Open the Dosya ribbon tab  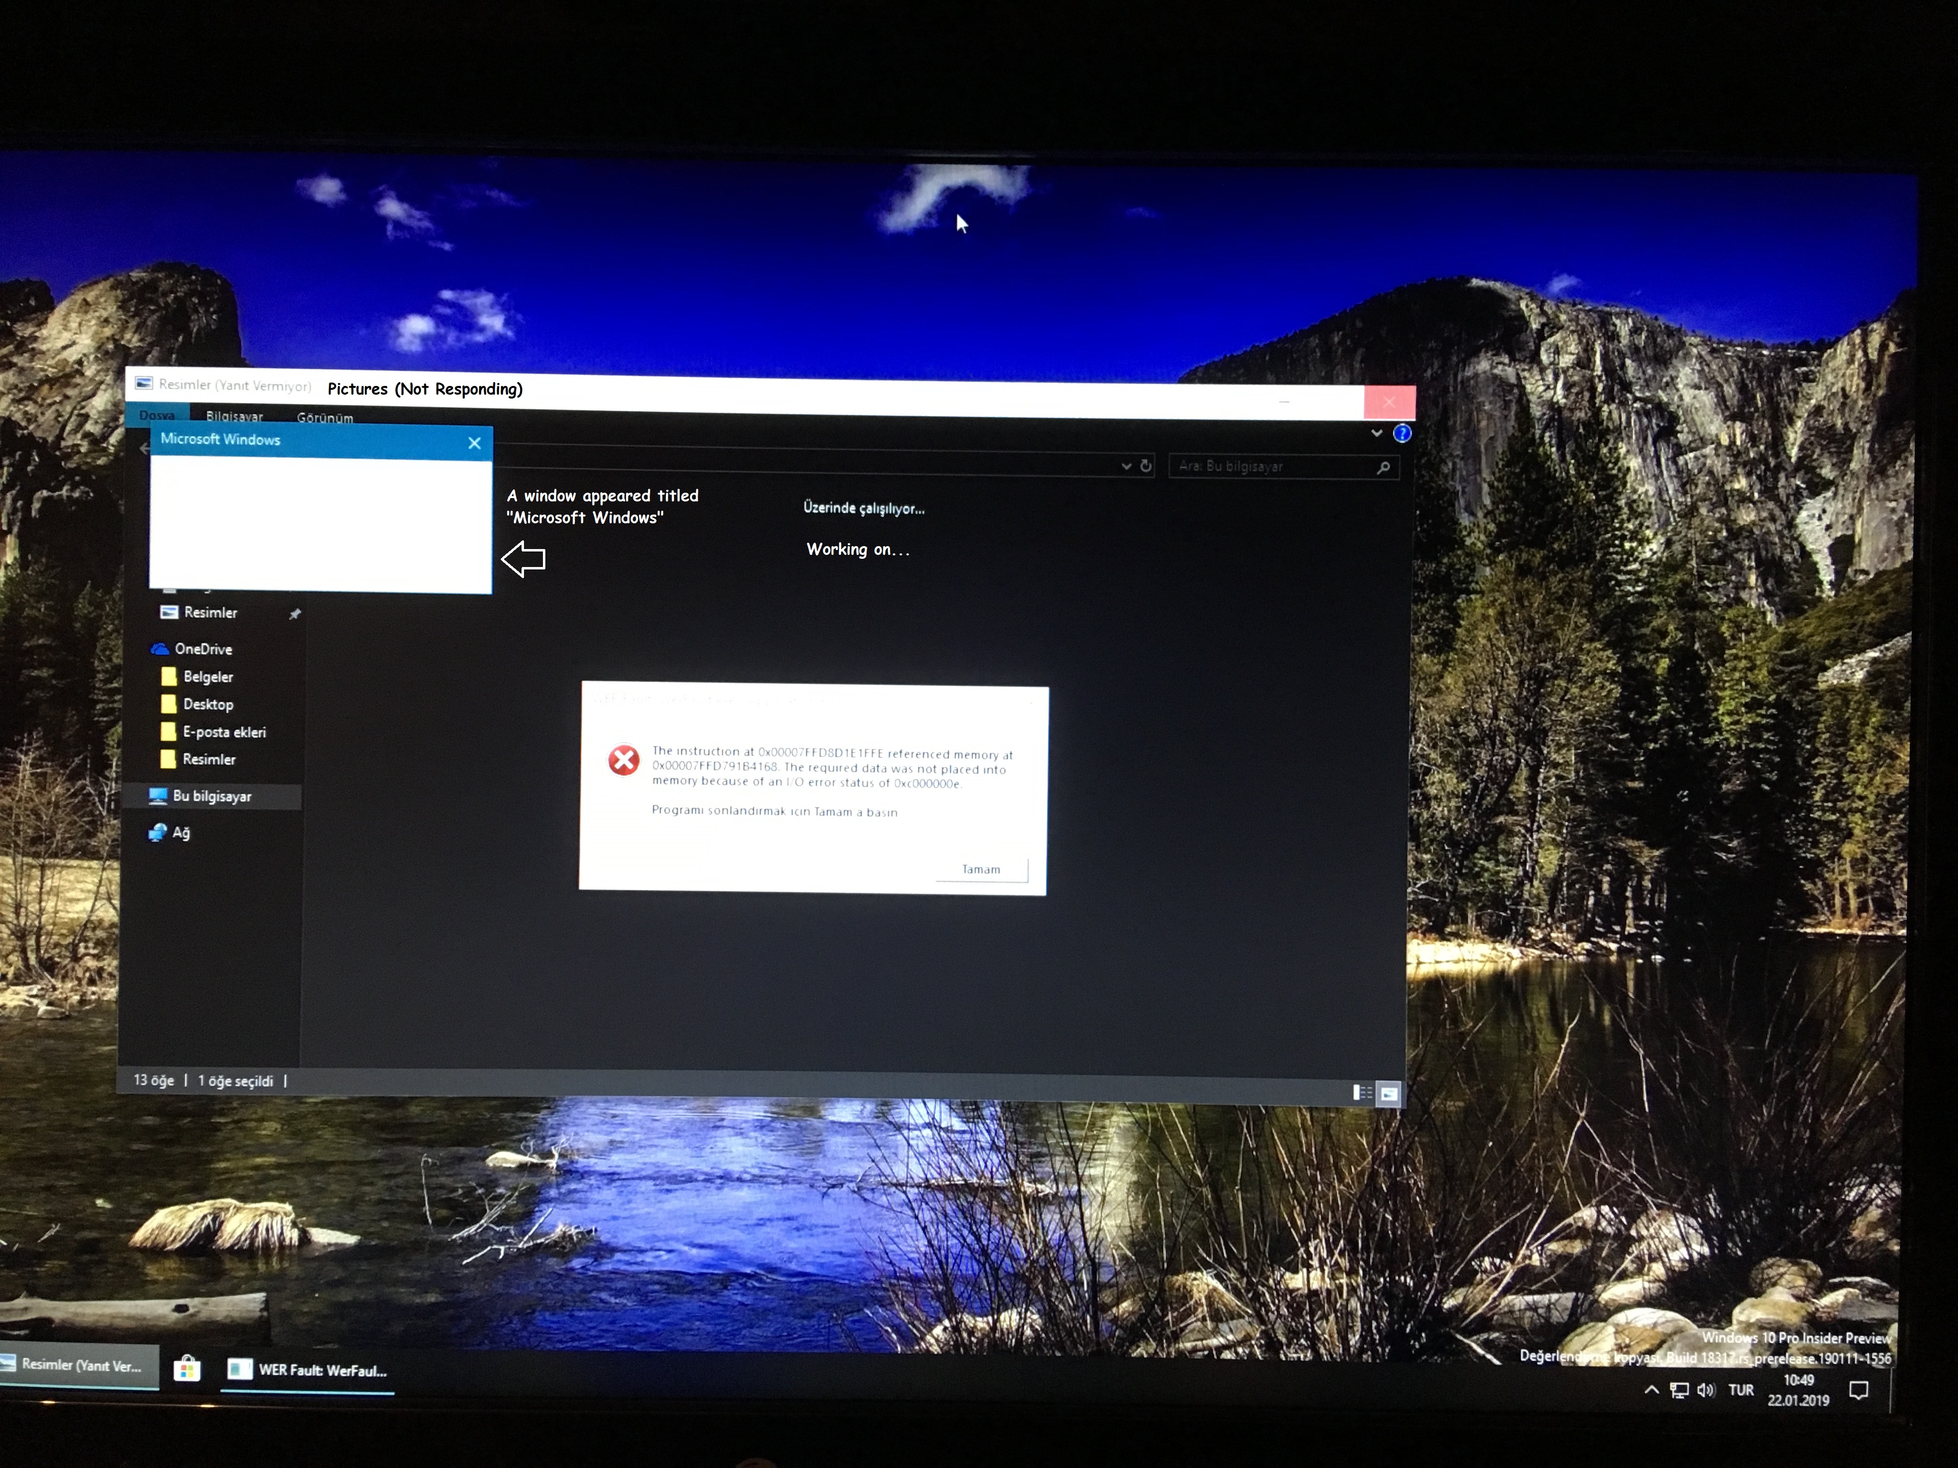157,415
